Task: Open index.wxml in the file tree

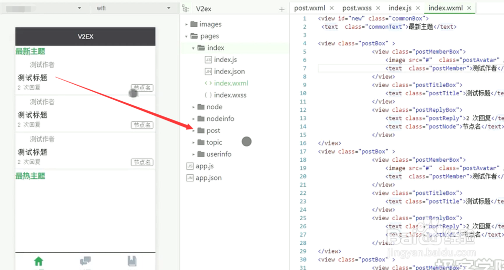Action: click(231, 83)
